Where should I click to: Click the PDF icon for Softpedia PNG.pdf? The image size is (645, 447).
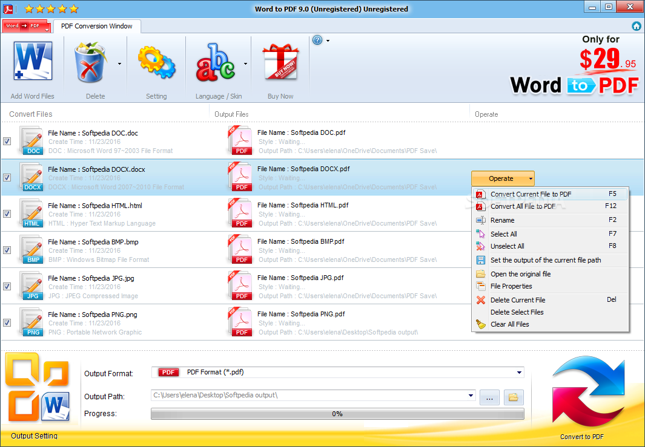240,322
